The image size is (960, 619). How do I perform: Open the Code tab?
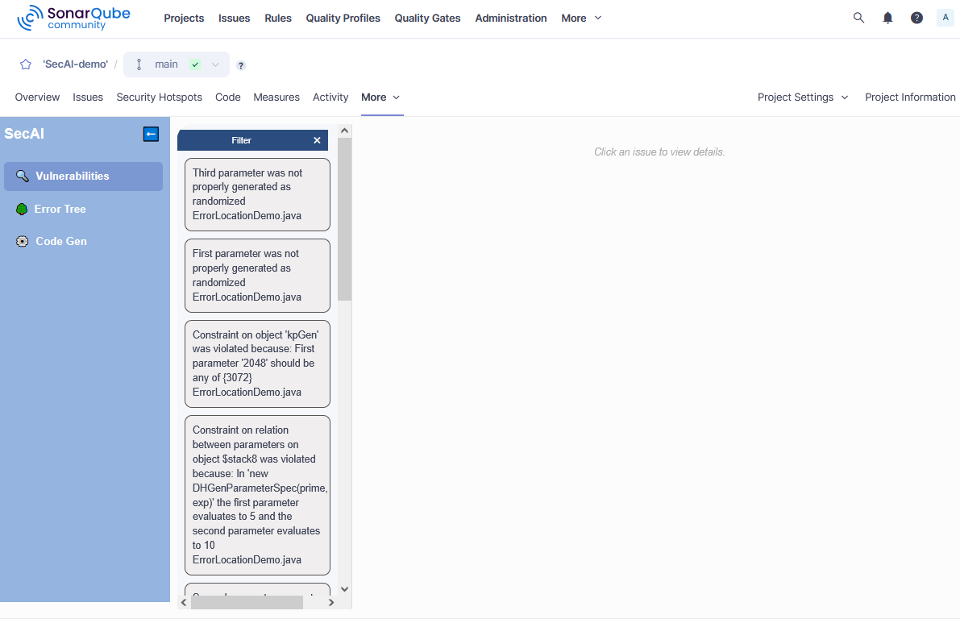point(228,98)
